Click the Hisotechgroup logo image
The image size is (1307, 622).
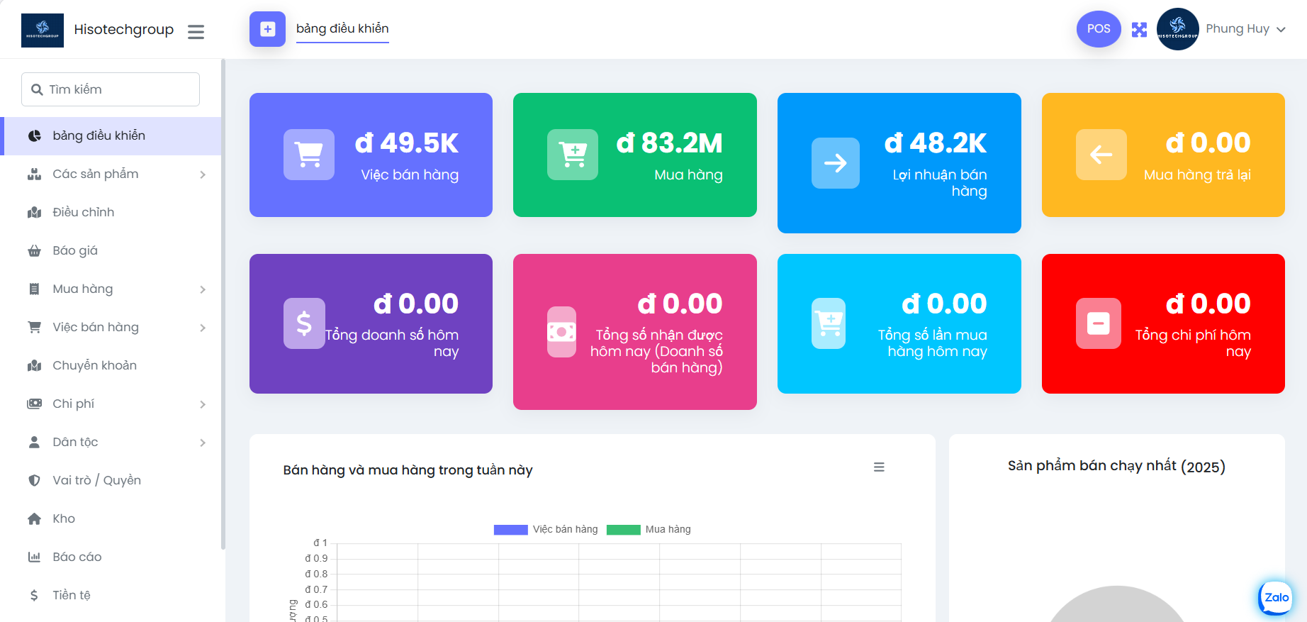[43, 30]
